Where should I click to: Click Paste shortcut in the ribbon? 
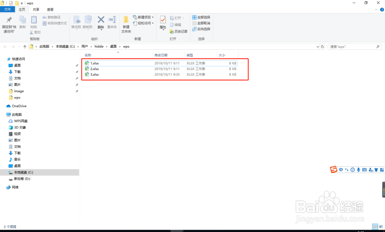click(x=55, y=23)
